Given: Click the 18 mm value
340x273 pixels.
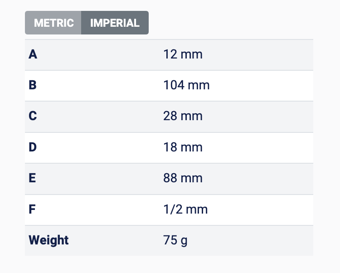Looking at the screenshot, I should 183,147.
